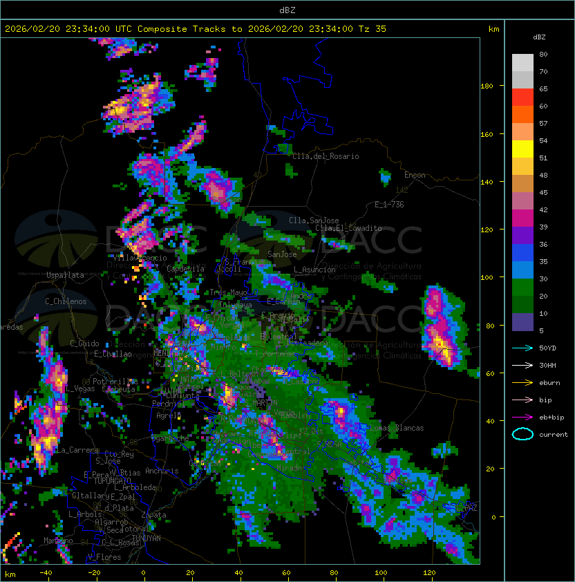This screenshot has width=575, height=582.
Task: Click the Zapata map label
Action: 153,515
